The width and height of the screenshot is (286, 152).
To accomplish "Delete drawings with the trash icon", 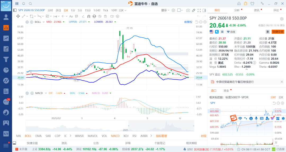I will point(105,16).
